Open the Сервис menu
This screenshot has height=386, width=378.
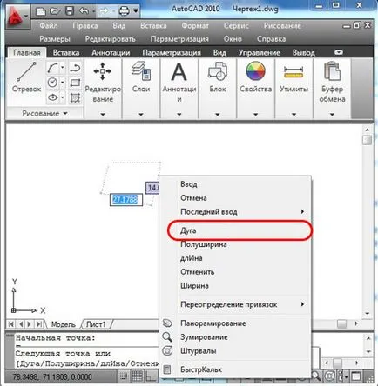(236, 26)
